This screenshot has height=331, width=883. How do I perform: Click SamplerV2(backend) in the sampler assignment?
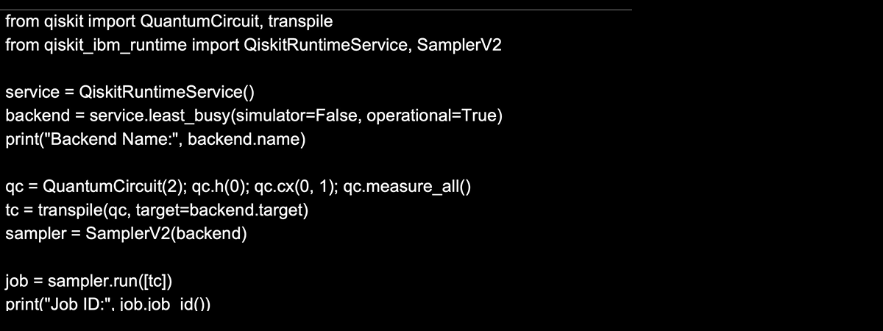click(x=166, y=234)
